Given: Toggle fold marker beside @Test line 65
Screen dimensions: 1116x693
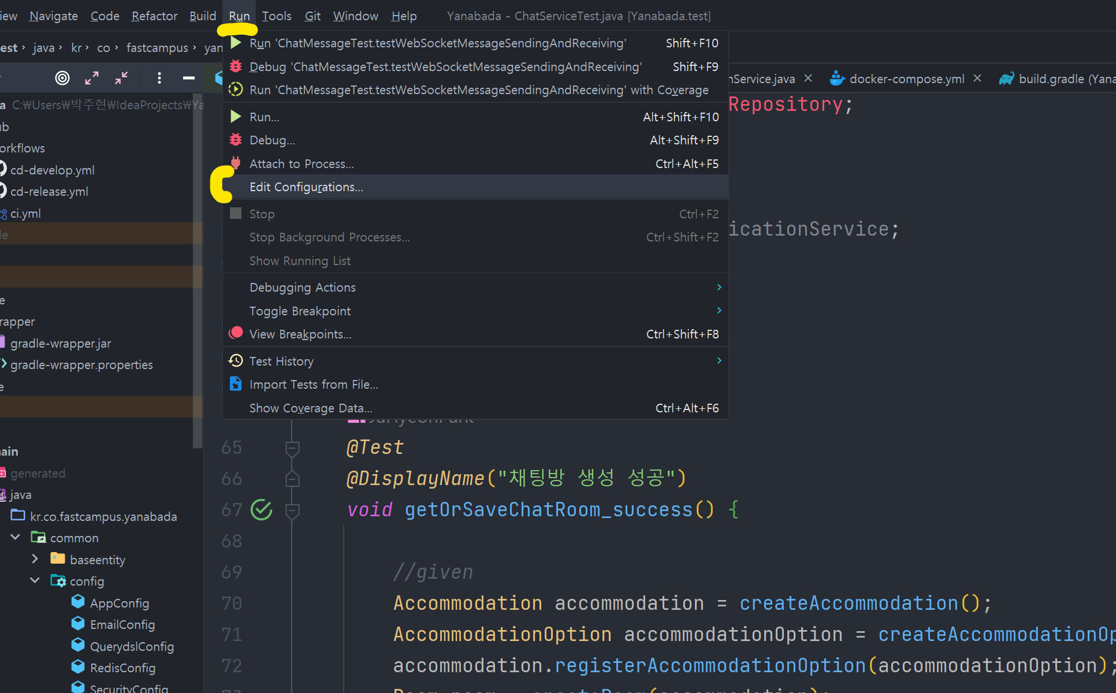Looking at the screenshot, I should pyautogui.click(x=292, y=448).
